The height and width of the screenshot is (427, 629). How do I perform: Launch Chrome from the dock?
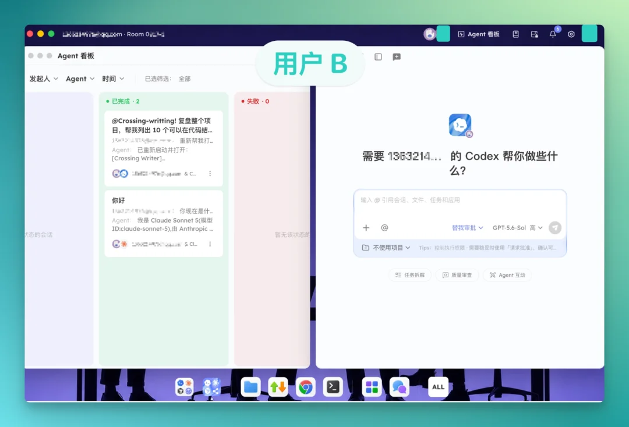(305, 387)
